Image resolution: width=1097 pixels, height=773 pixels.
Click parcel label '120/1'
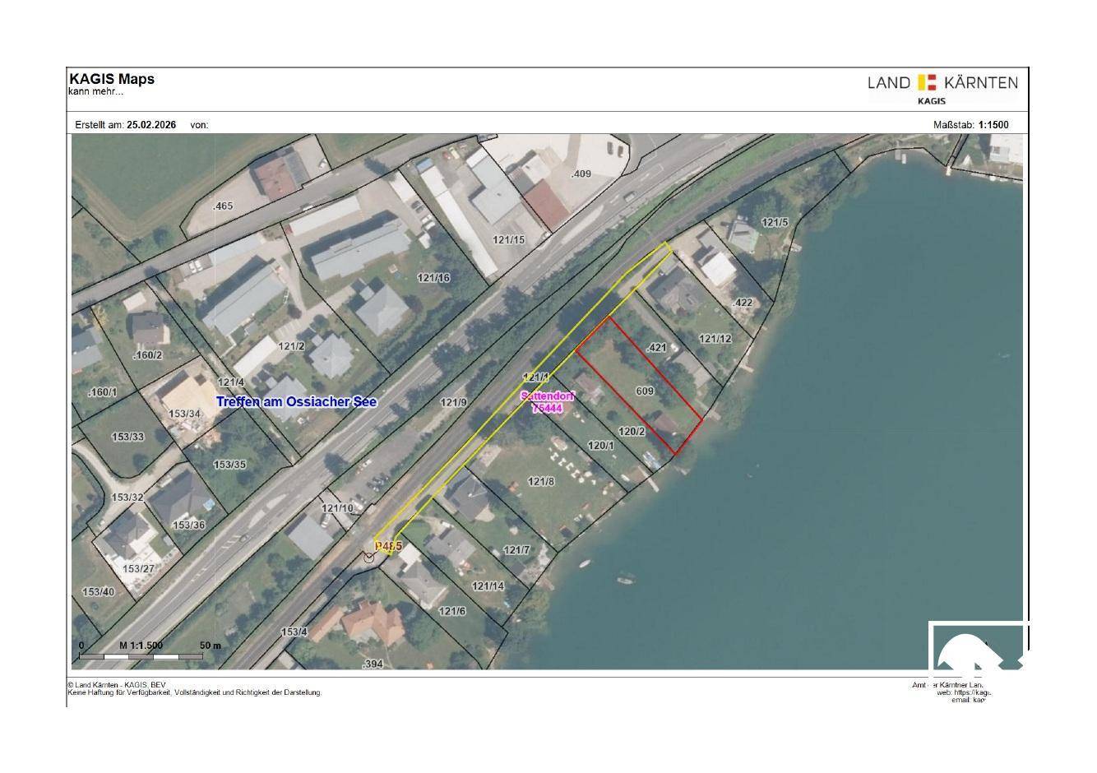pyautogui.click(x=601, y=445)
